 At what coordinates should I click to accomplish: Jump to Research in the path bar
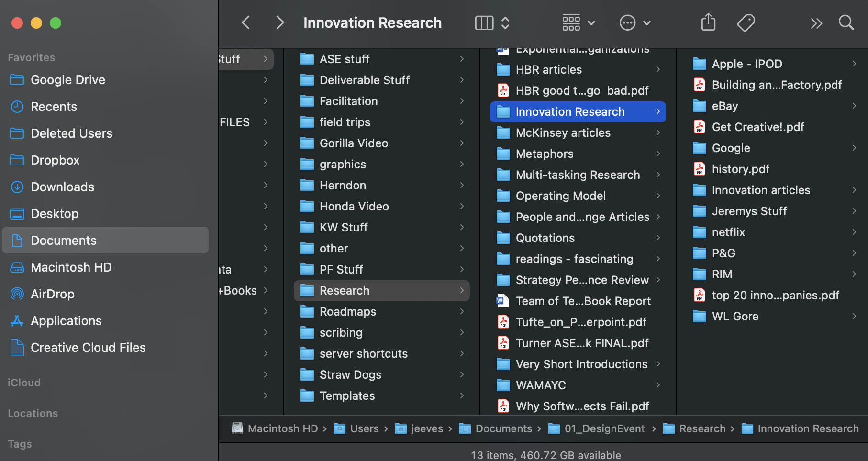[694, 428]
